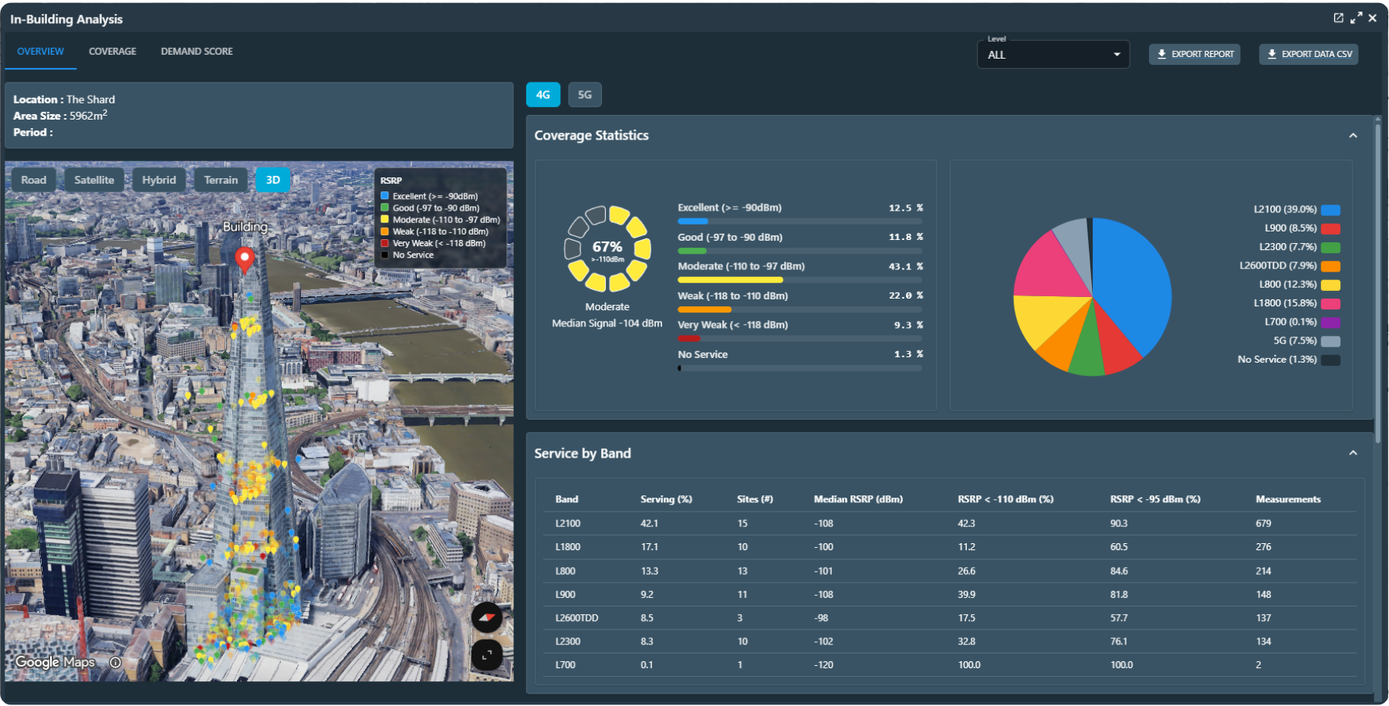The image size is (1389, 706).
Task: Open analysis in new window icon
Action: pos(1339,18)
